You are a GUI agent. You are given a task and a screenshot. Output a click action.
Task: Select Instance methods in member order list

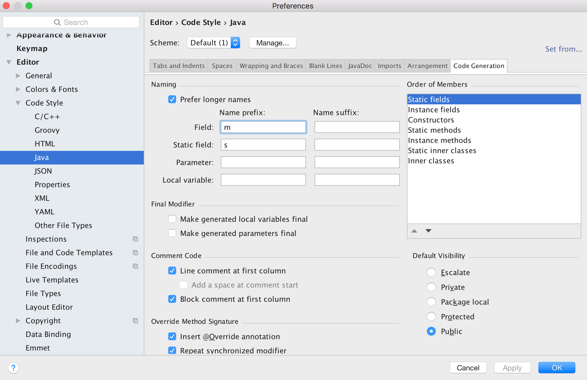click(x=439, y=140)
